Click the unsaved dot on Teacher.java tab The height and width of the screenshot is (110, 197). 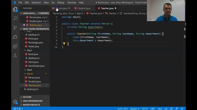(115, 8)
